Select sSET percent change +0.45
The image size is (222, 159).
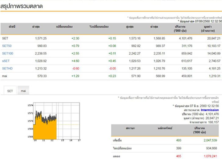click(112, 61)
